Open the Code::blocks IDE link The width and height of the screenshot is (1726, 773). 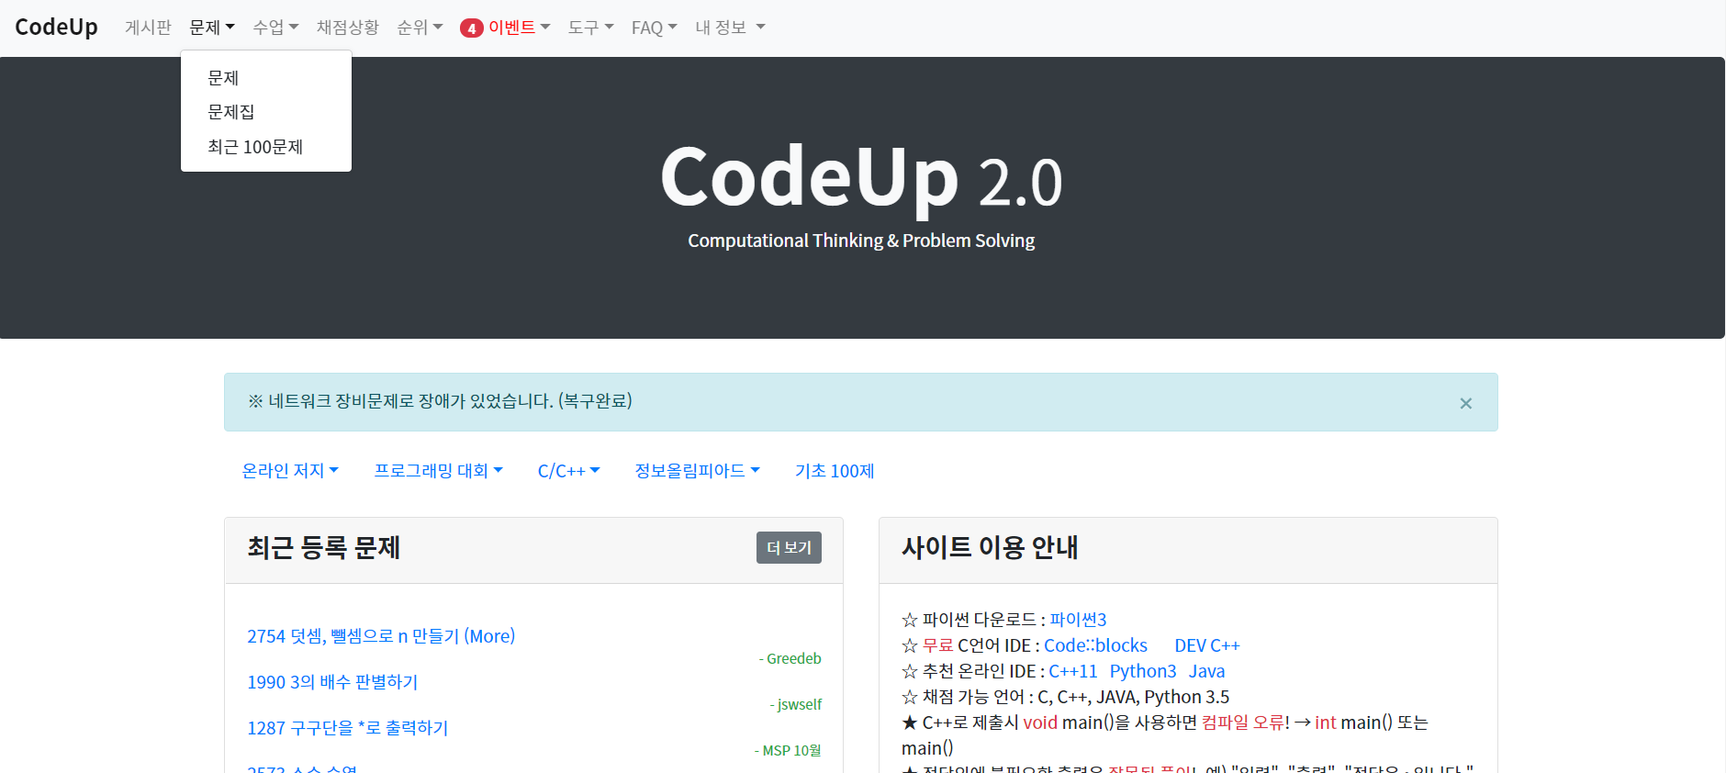(1095, 645)
